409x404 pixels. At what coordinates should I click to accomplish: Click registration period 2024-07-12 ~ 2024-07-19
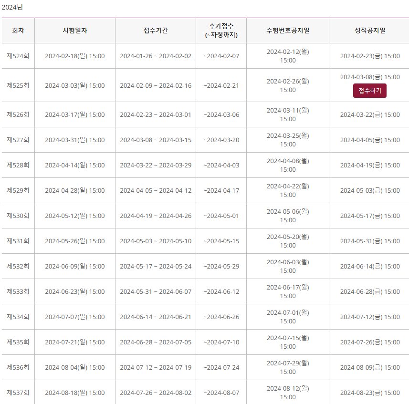pos(156,367)
